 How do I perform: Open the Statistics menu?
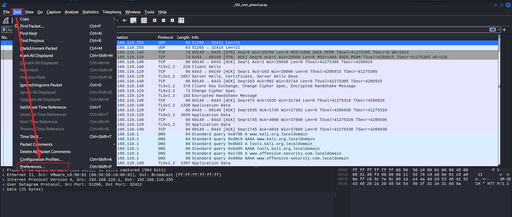point(90,12)
